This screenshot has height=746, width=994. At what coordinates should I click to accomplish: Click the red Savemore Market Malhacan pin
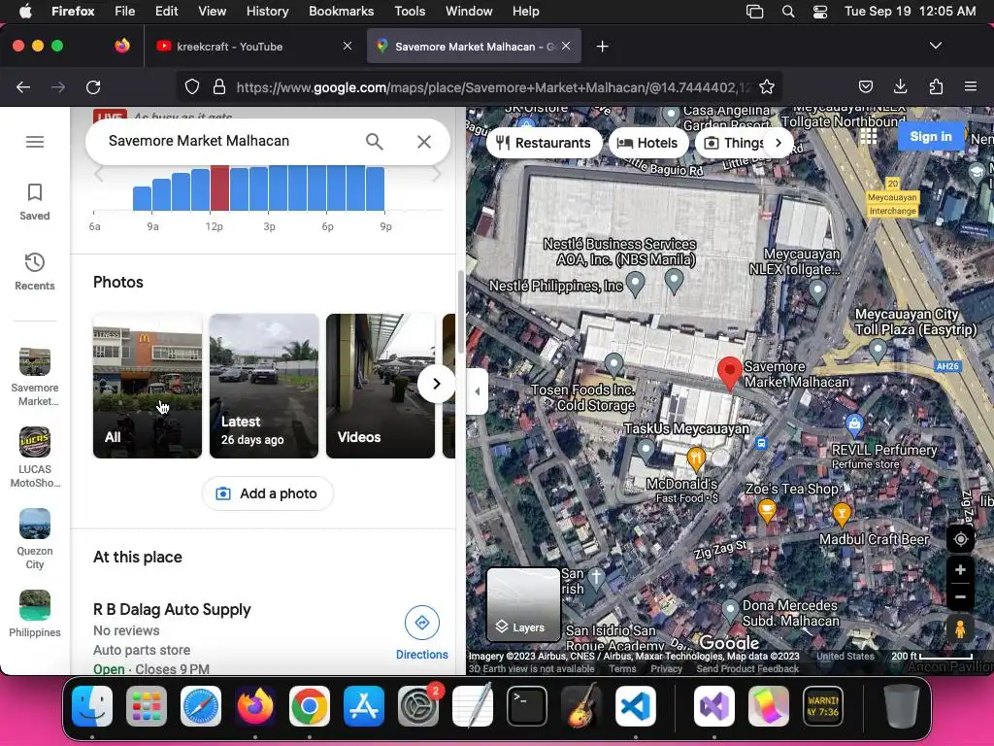coord(730,372)
